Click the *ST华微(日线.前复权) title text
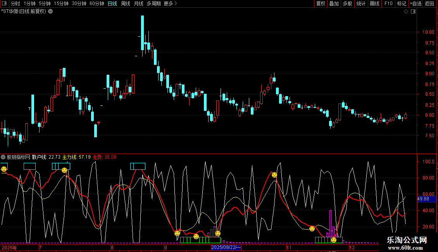This screenshot has height=252, width=438. tap(24, 12)
